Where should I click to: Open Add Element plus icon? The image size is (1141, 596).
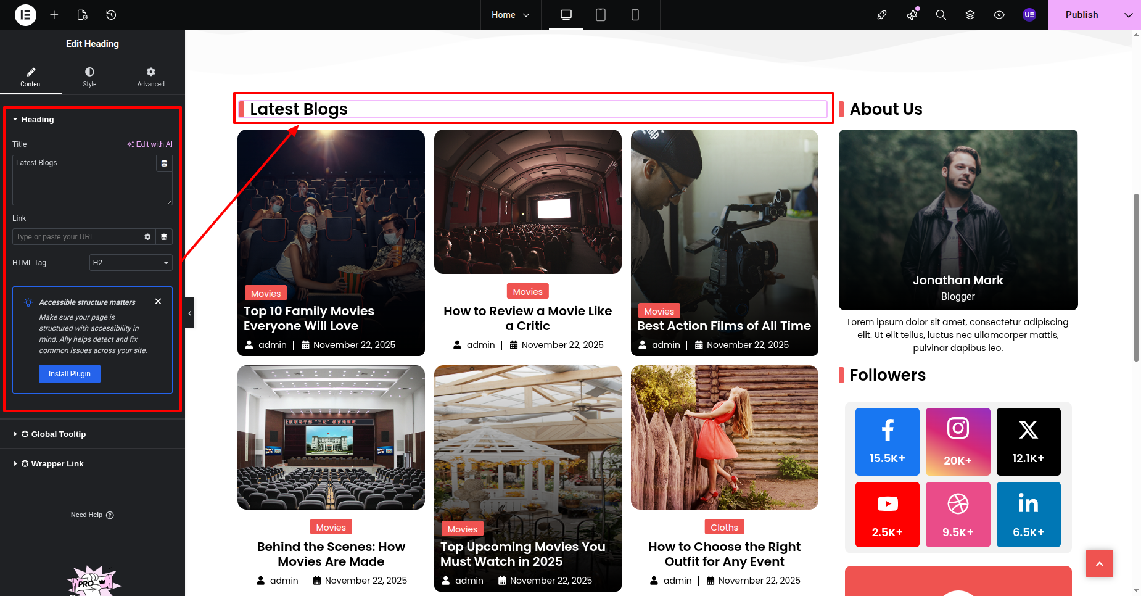coord(54,15)
